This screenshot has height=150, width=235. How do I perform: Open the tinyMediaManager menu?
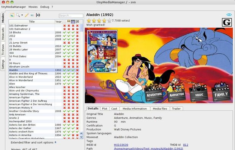tap(14, 7)
